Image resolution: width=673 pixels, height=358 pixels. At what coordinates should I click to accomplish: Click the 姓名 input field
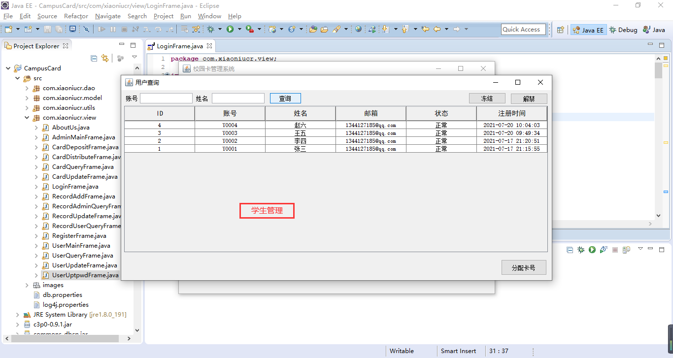coord(238,98)
